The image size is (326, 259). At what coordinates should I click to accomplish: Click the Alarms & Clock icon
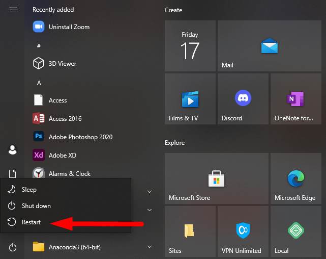[x=39, y=173]
